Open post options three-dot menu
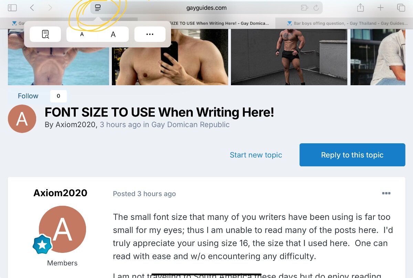413x278 pixels. click(386, 193)
